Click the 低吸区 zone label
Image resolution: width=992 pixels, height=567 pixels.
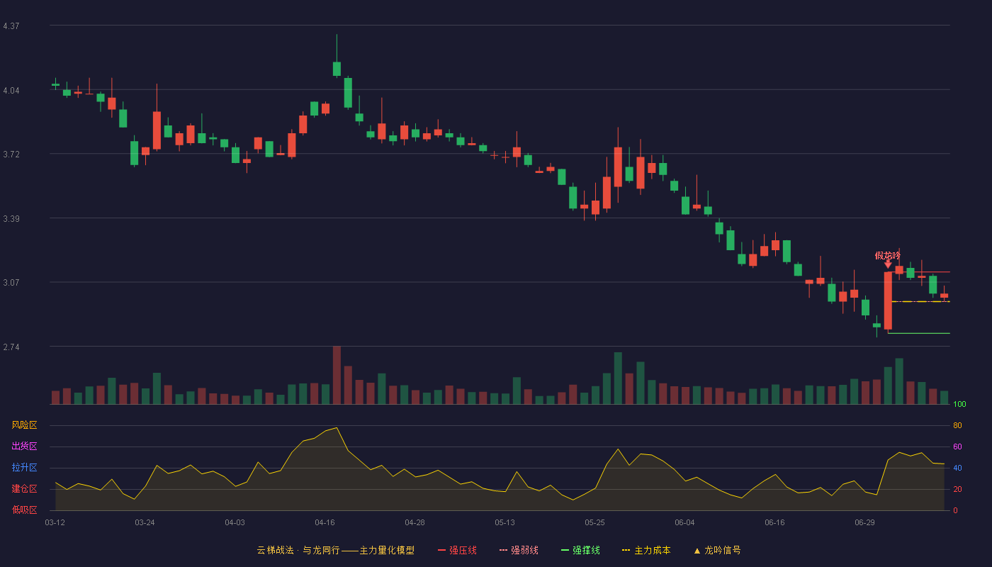pyautogui.click(x=24, y=510)
